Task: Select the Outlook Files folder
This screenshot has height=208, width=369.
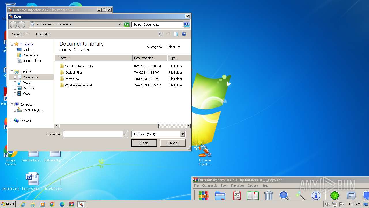Action: tap(74, 73)
